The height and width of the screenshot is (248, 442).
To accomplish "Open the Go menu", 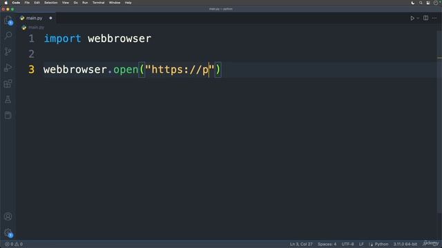I will 75,3.
